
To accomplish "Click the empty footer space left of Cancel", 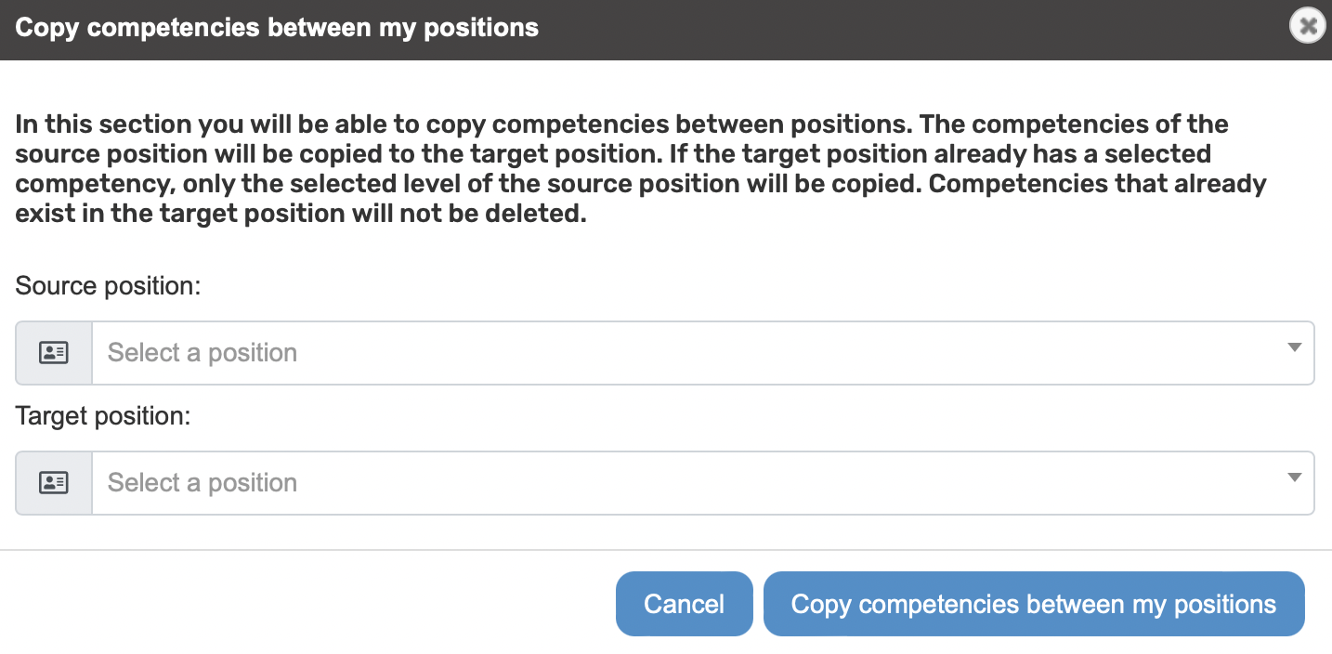I will coord(307,604).
